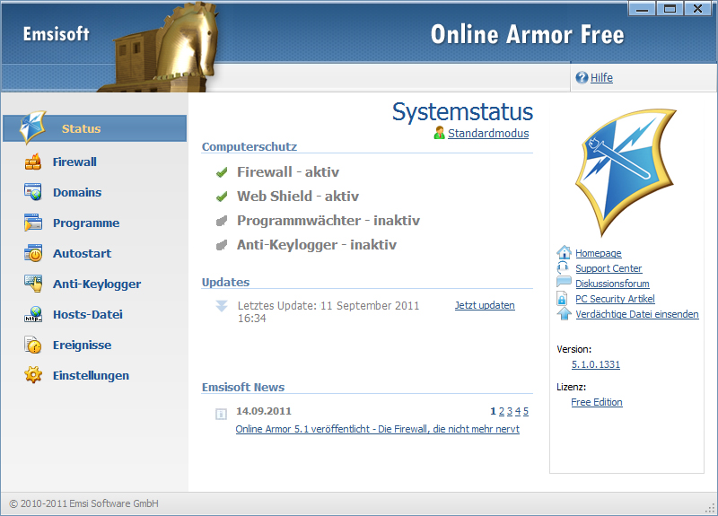Viewport: 718px width, 516px height.
Task: Go to news page 3
Action: point(510,411)
